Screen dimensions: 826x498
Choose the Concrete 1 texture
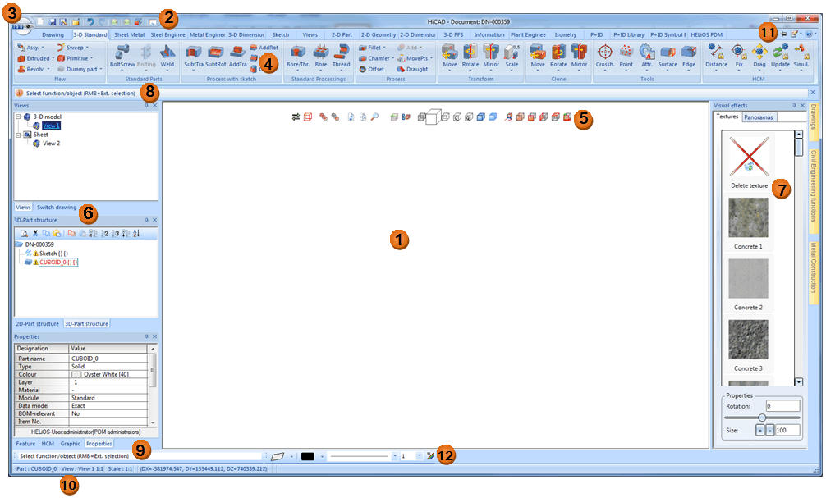coord(748,217)
